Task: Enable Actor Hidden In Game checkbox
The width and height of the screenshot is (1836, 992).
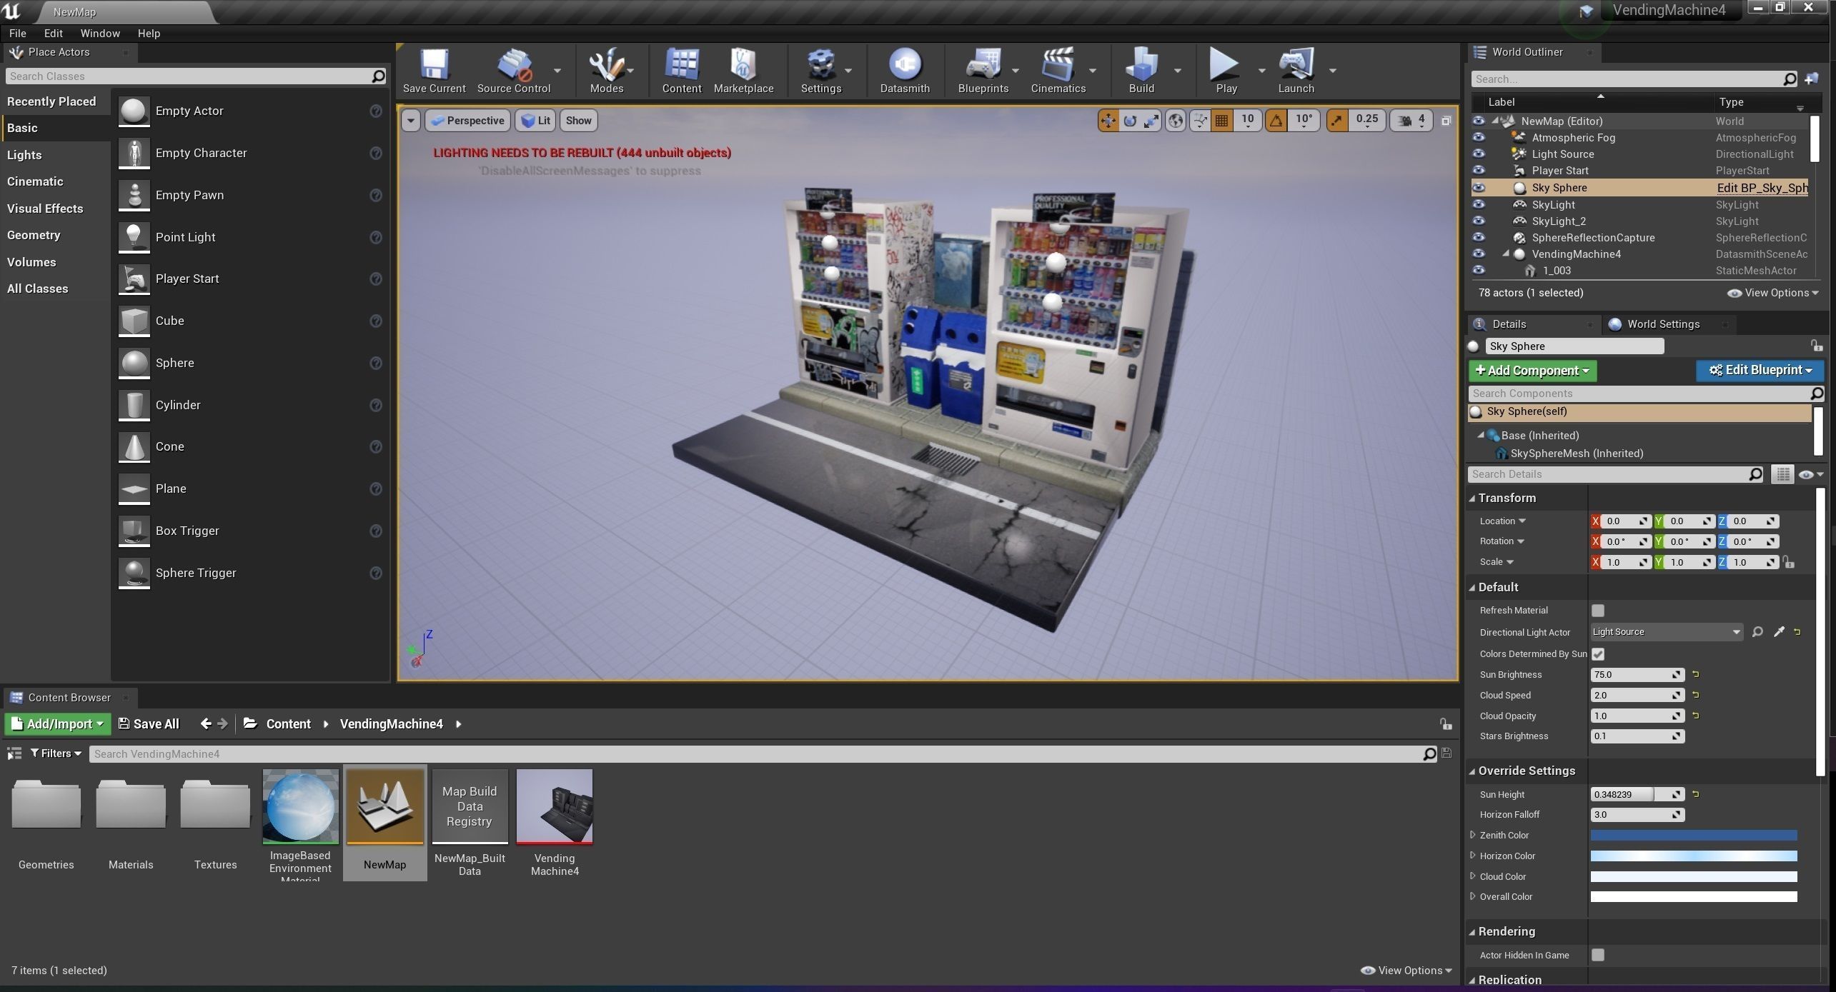Action: (1598, 955)
